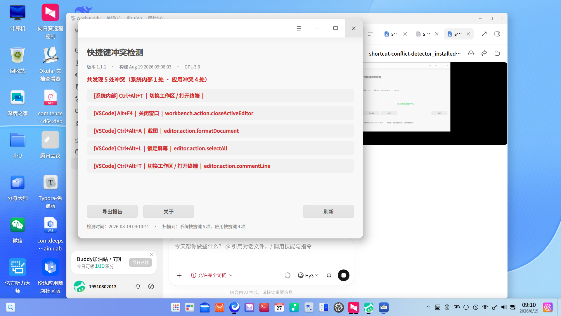Open the launcher grid in the dock
The height and width of the screenshot is (316, 561).
pos(176,307)
